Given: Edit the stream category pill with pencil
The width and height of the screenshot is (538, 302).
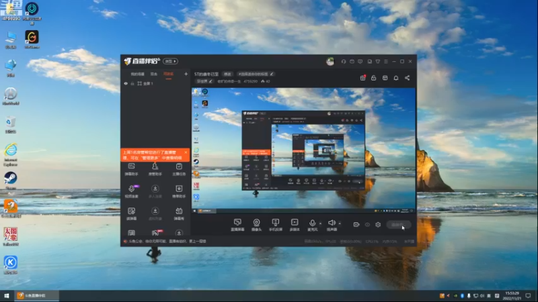Looking at the screenshot, I should [204, 81].
